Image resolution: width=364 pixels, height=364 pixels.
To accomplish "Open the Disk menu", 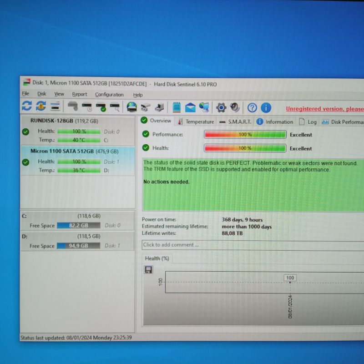I will click(42, 94).
